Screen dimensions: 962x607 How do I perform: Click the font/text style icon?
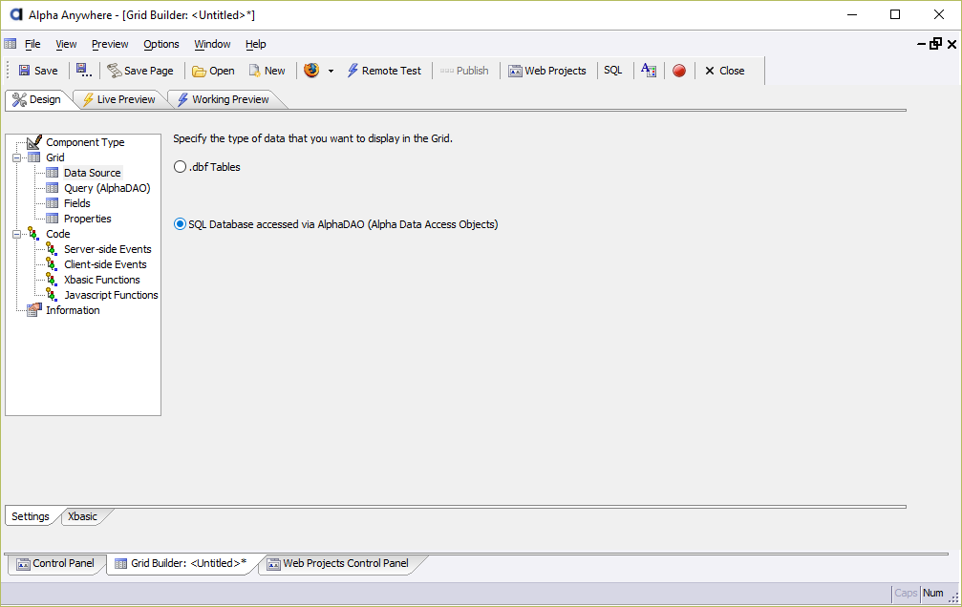click(x=649, y=71)
